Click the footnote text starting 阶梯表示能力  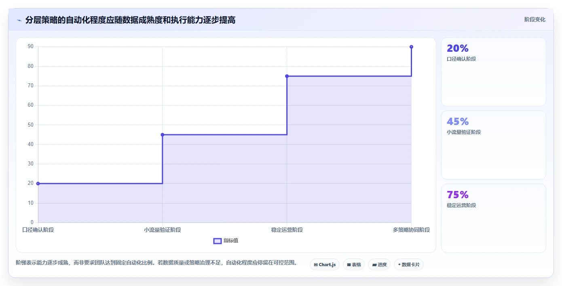(x=156, y=263)
